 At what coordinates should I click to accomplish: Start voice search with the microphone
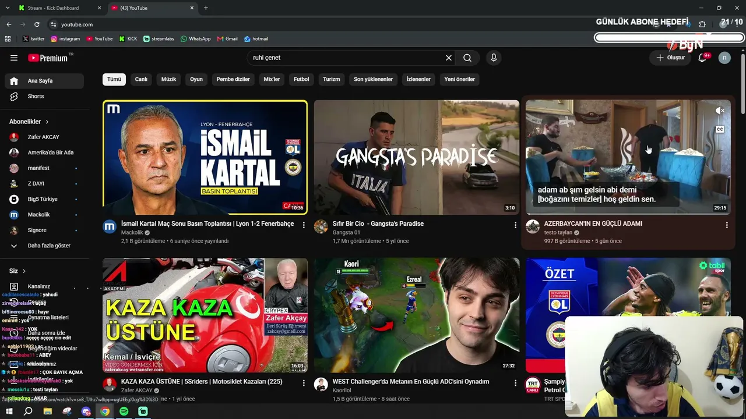click(494, 58)
